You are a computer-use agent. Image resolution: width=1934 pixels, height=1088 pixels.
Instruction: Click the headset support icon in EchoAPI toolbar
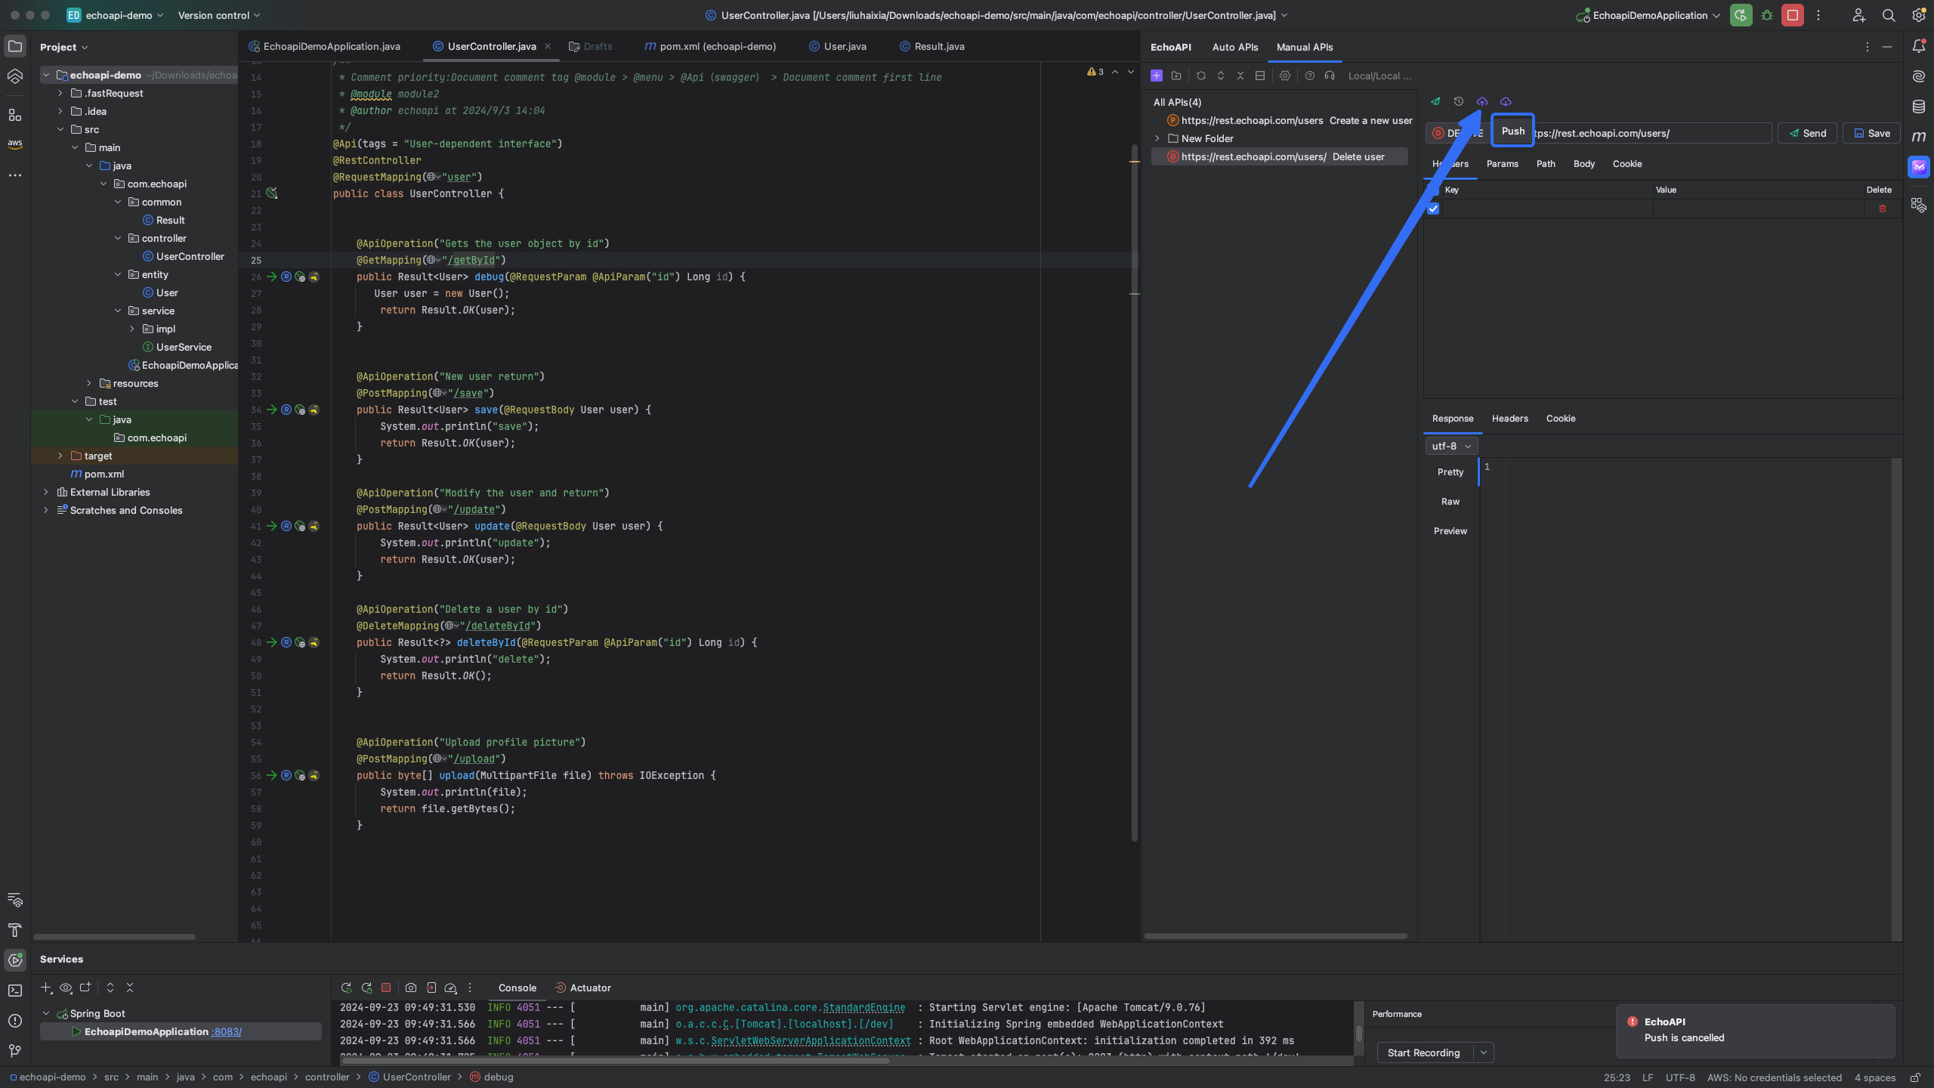pyautogui.click(x=1330, y=76)
